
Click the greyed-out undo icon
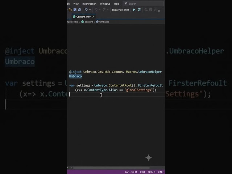pyautogui.click(x=96, y=10)
